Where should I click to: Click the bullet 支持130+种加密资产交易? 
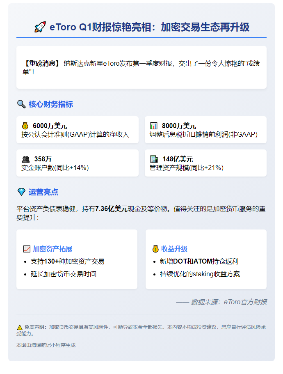67,262
